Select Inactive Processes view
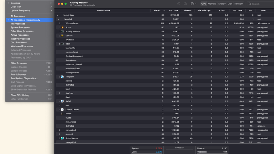The height and width of the screenshot is (154, 274). tap(29, 39)
